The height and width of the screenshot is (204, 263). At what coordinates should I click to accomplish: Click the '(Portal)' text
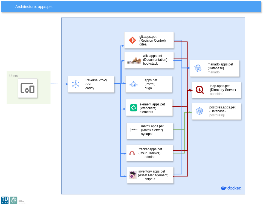click(x=150, y=84)
